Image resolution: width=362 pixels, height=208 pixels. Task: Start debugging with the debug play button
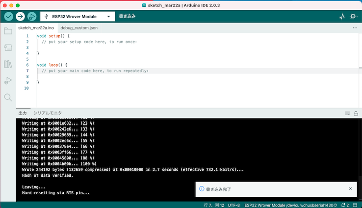coord(32,16)
